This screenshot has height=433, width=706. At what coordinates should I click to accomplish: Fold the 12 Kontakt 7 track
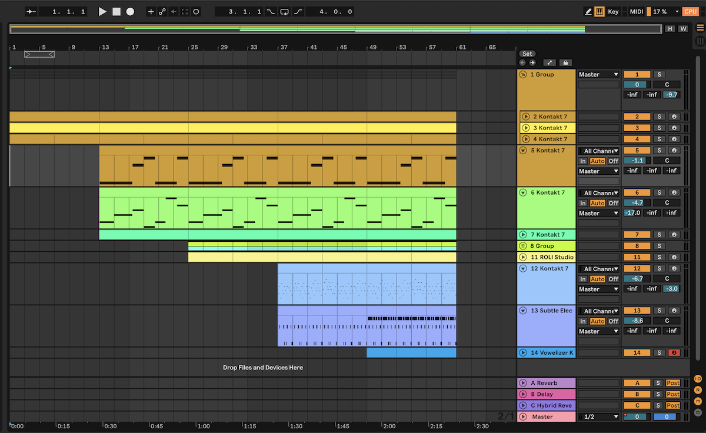pos(523,268)
